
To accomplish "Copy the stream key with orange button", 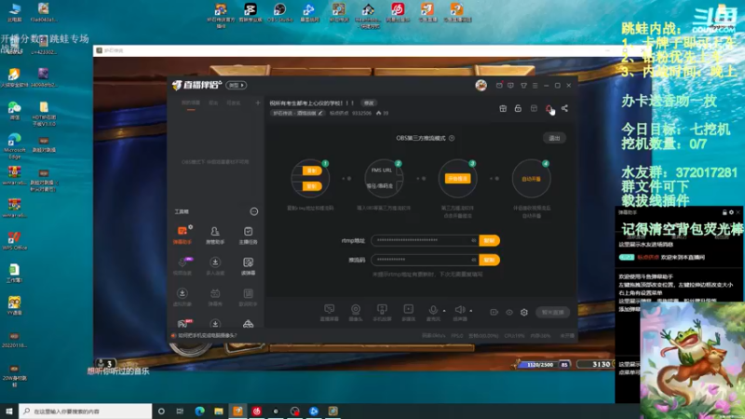I will click(490, 260).
